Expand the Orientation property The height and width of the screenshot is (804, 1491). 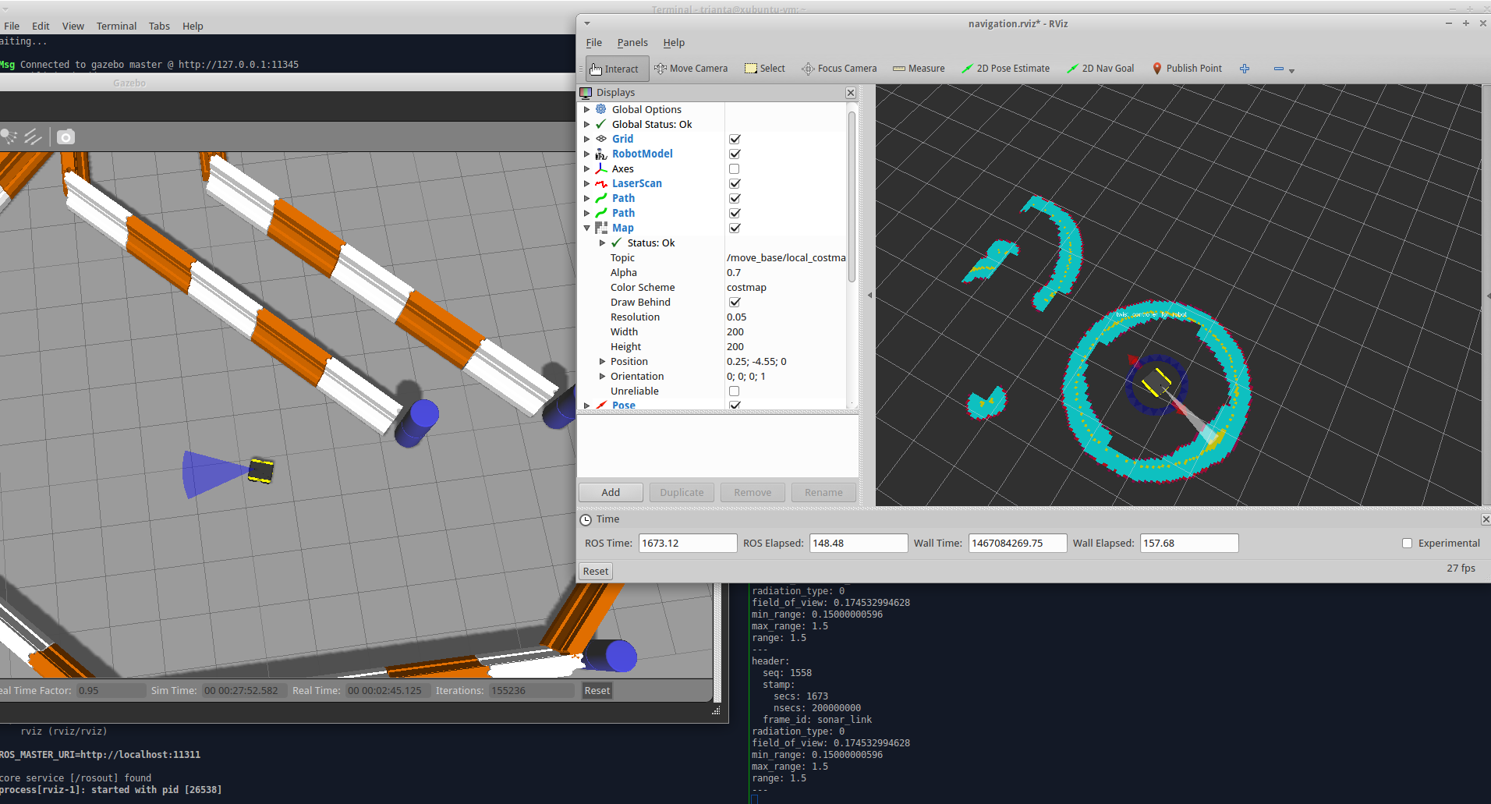[603, 376]
